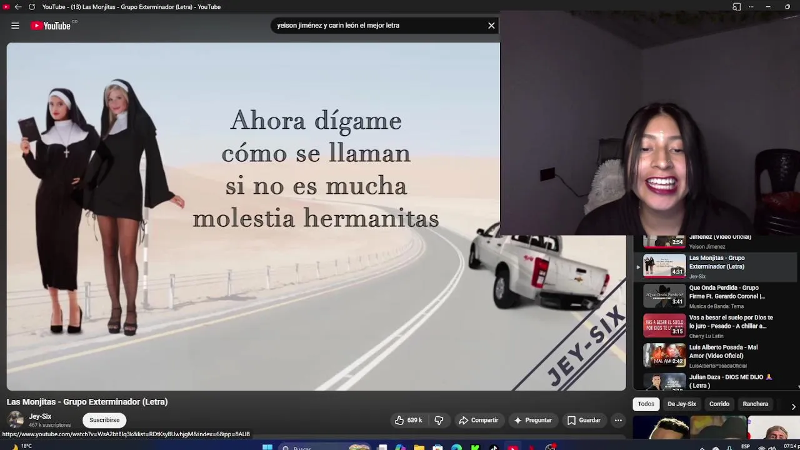Reload the page with the refresh icon
800x450 pixels.
[32, 7]
